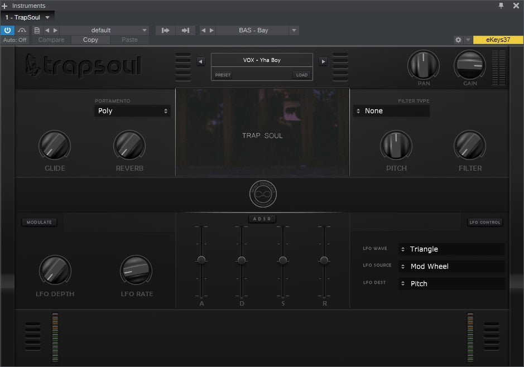Click the PRESET button
The height and width of the screenshot is (367, 524).
pyautogui.click(x=223, y=75)
